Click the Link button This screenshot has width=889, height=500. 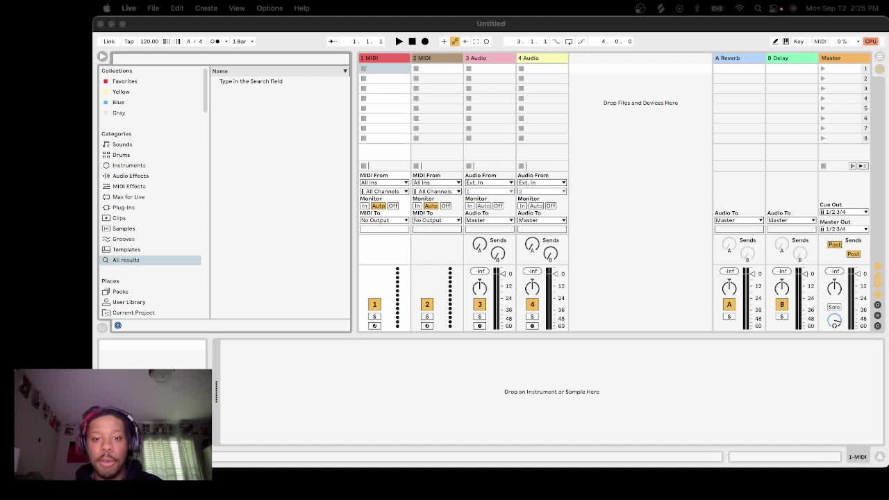(x=109, y=41)
